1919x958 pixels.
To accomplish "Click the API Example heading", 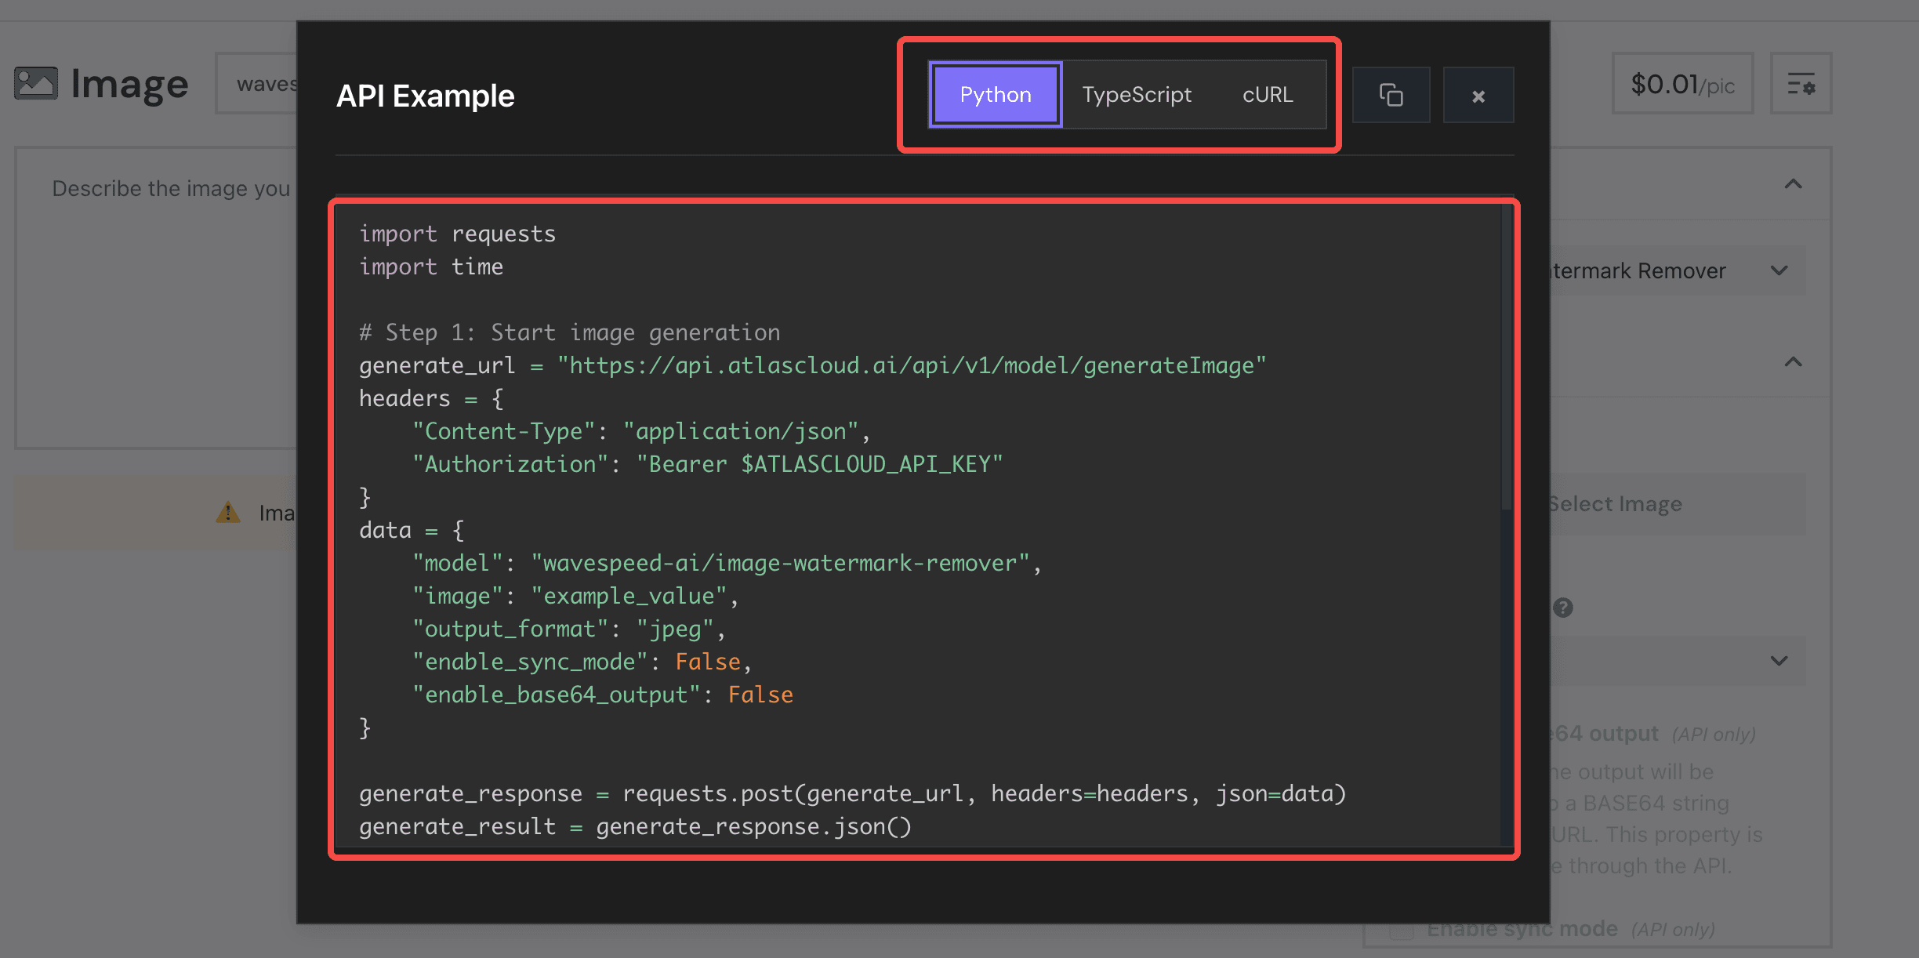I will click(x=426, y=96).
